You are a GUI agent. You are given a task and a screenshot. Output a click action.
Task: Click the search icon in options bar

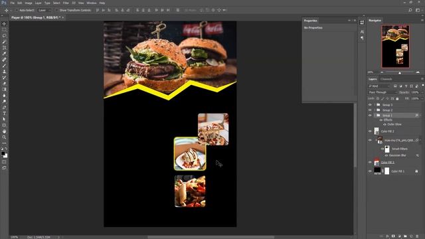coord(410,10)
